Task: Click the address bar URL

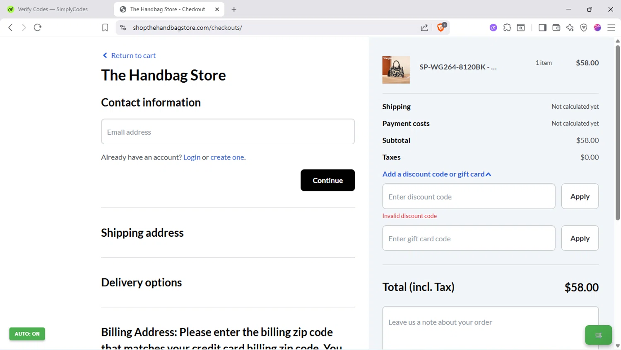Action: pos(188,28)
